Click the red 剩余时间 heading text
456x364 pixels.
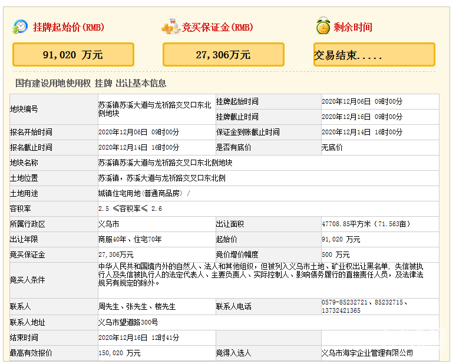pos(353,27)
